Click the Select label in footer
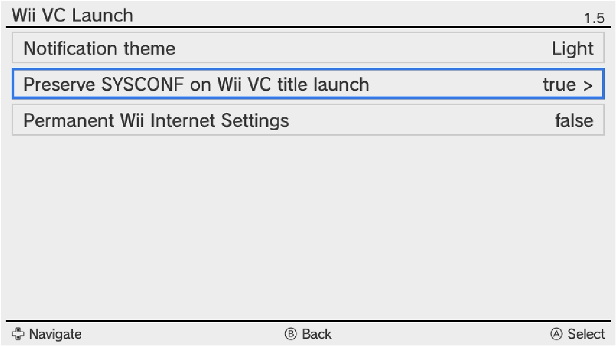This screenshot has width=616, height=346. [x=586, y=334]
